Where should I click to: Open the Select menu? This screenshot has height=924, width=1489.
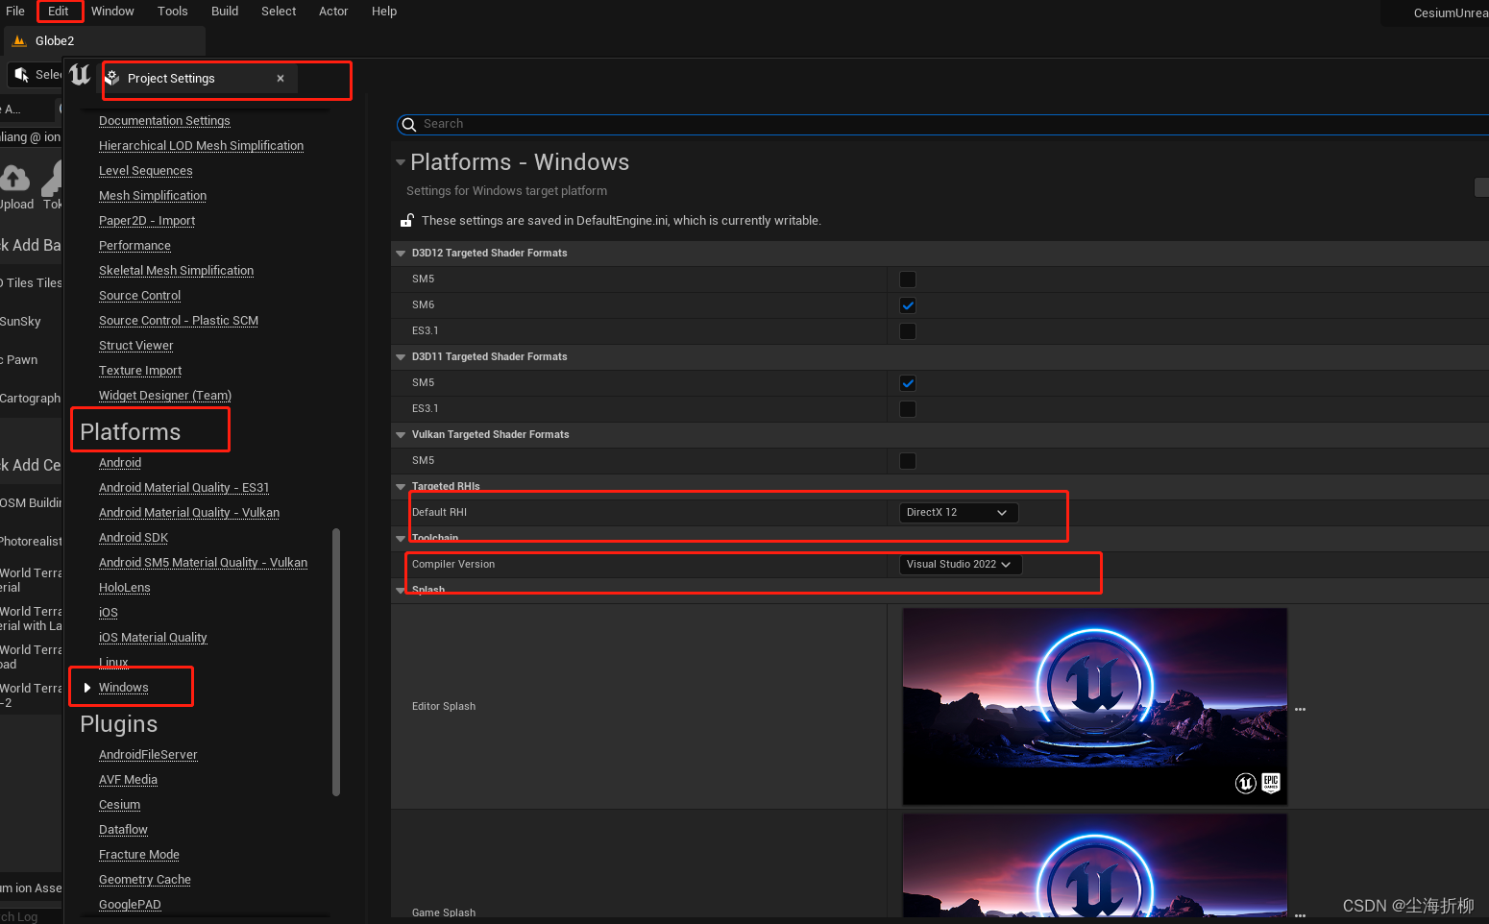click(279, 12)
